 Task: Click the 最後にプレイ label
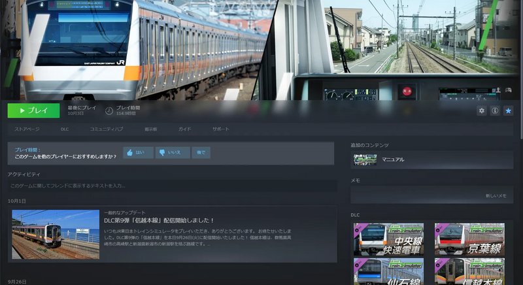point(82,108)
